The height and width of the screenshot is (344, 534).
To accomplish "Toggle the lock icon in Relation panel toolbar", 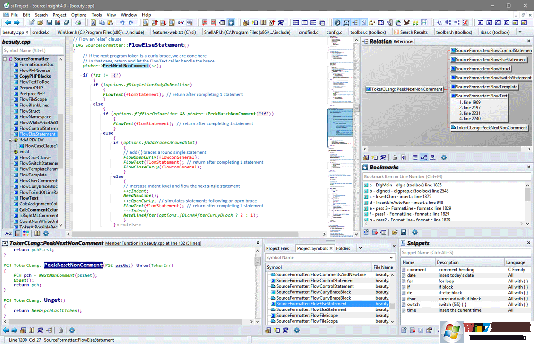I will [395, 158].
